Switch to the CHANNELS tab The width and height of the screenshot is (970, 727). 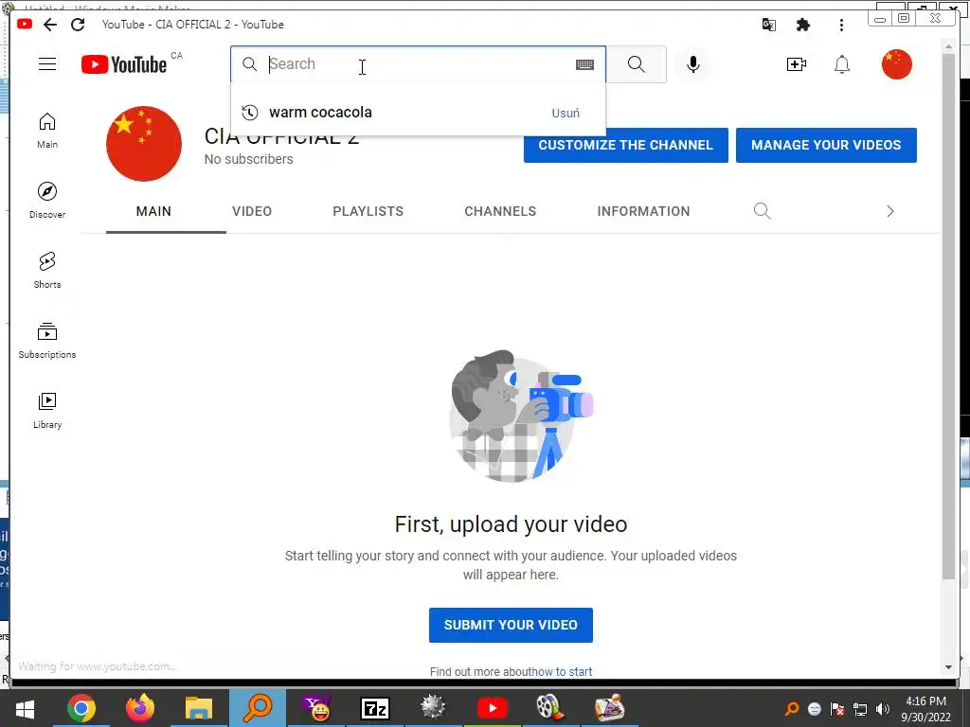[x=500, y=211]
